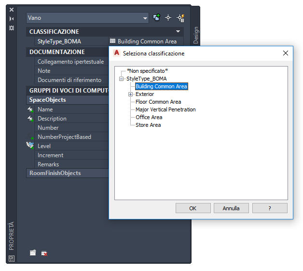Select the Level property row

71,146
